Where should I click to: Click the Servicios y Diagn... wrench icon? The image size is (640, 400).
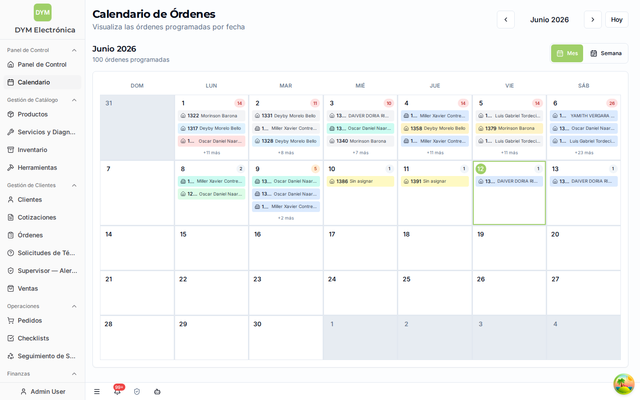11,132
